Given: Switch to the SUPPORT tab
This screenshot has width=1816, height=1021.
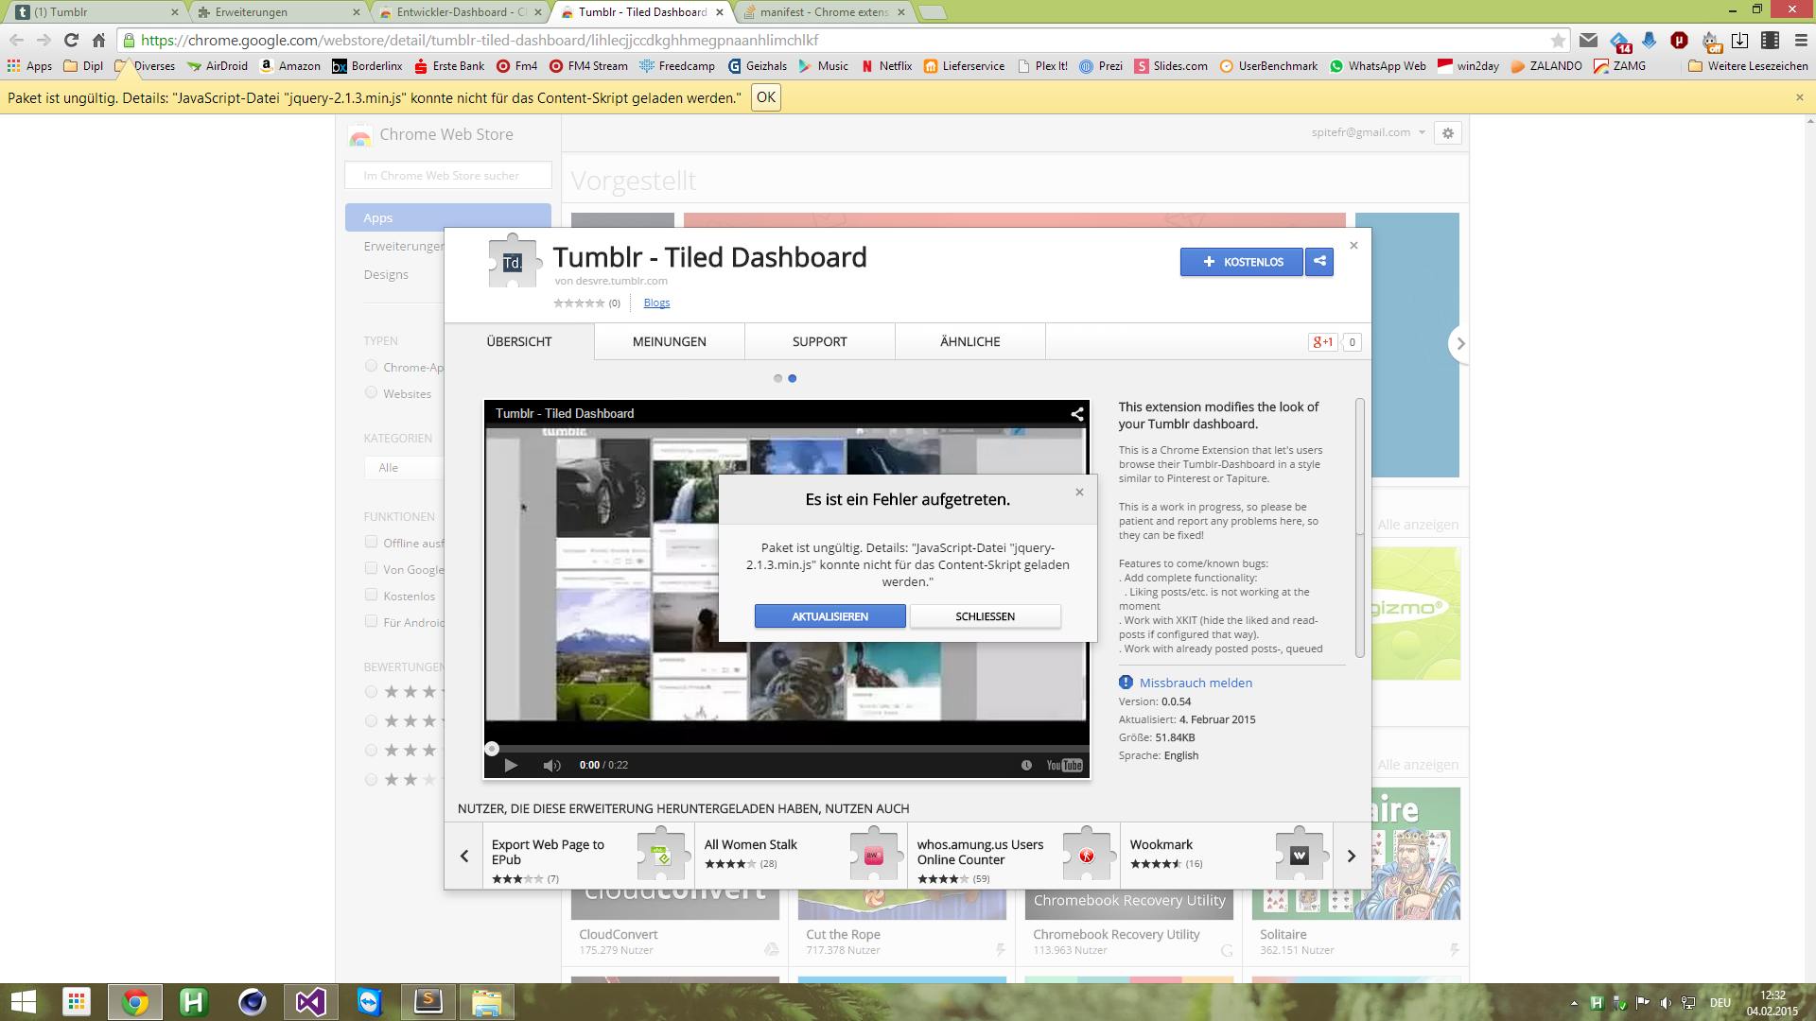Looking at the screenshot, I should coord(820,342).
